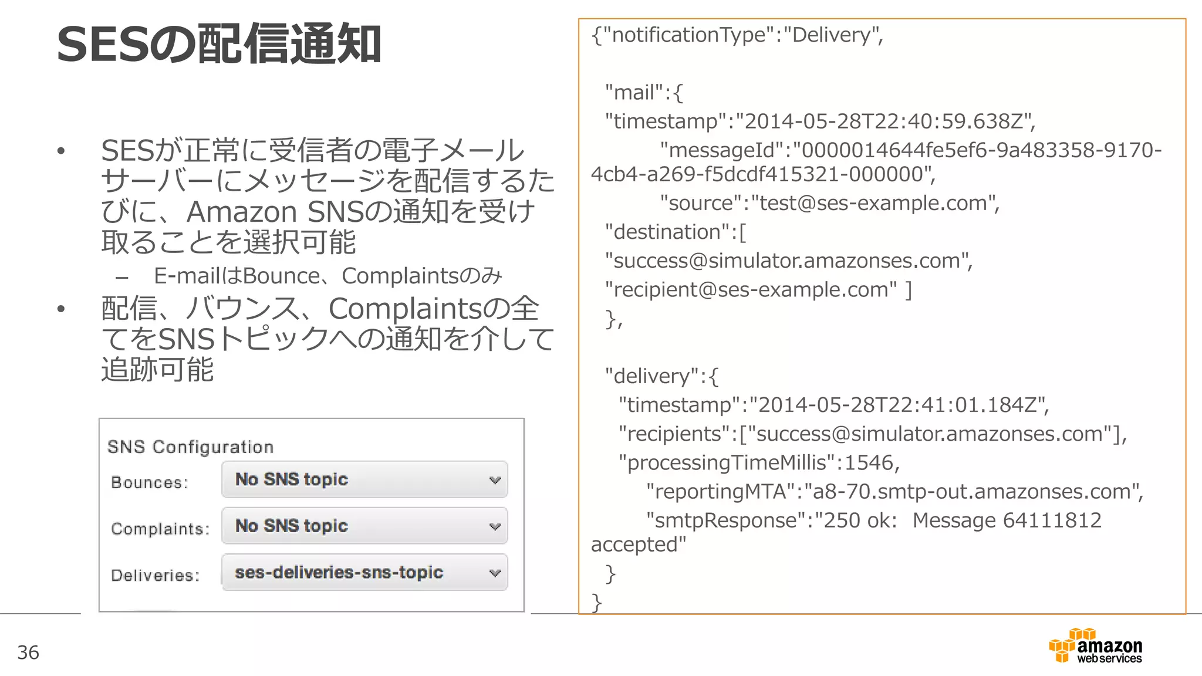Click the source 'test@ses-example.com' line
The image size is (1202, 676).
[829, 203]
